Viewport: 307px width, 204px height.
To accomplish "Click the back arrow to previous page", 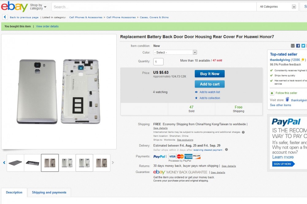I will [5, 17].
